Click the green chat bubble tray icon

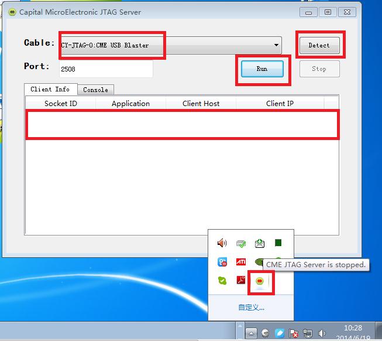(x=222, y=281)
